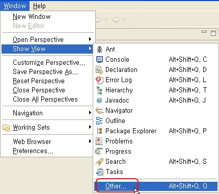Minimize the view panel
This screenshot has width=219, height=194.
click(204, 32)
